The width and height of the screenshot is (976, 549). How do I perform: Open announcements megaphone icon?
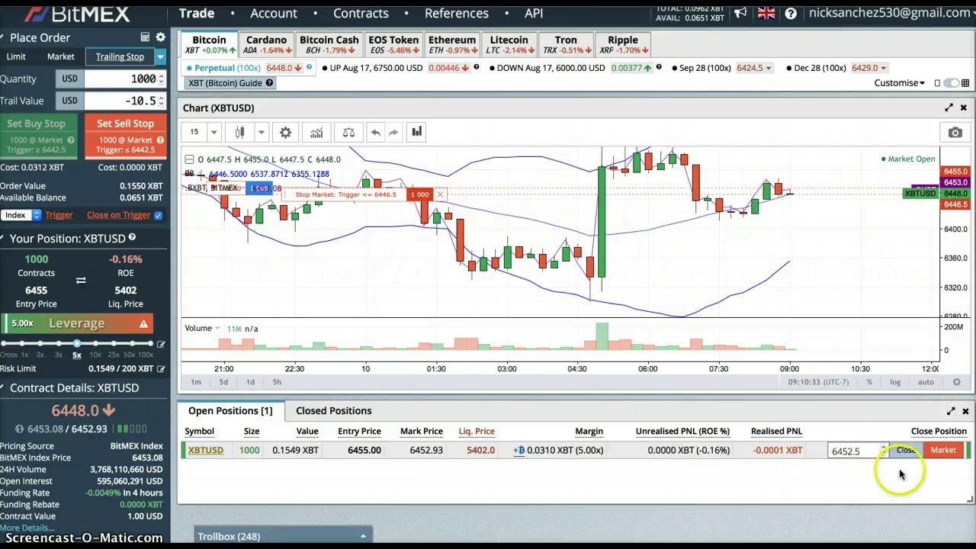(x=740, y=13)
